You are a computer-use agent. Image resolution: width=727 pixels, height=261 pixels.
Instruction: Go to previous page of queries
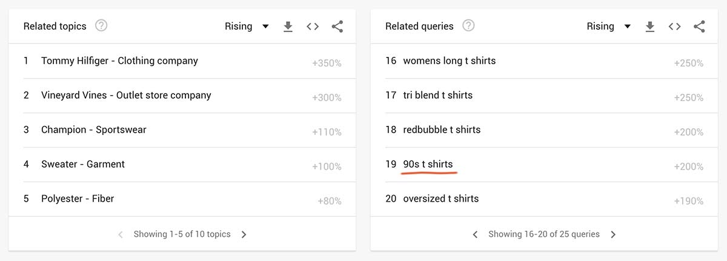[475, 234]
